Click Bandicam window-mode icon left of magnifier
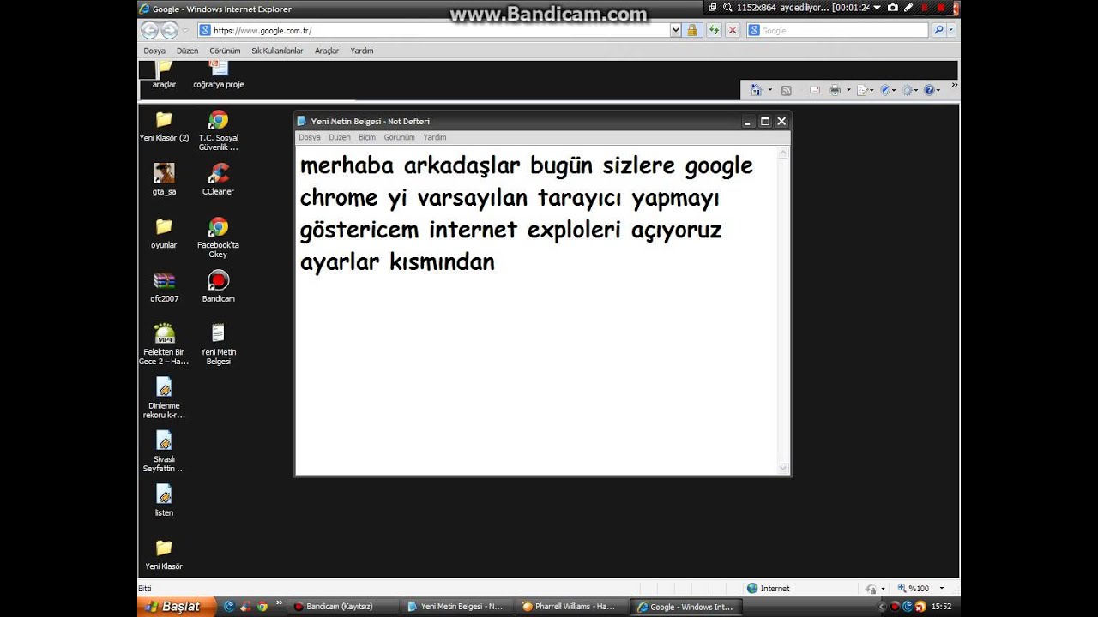1098x617 pixels. (712, 8)
